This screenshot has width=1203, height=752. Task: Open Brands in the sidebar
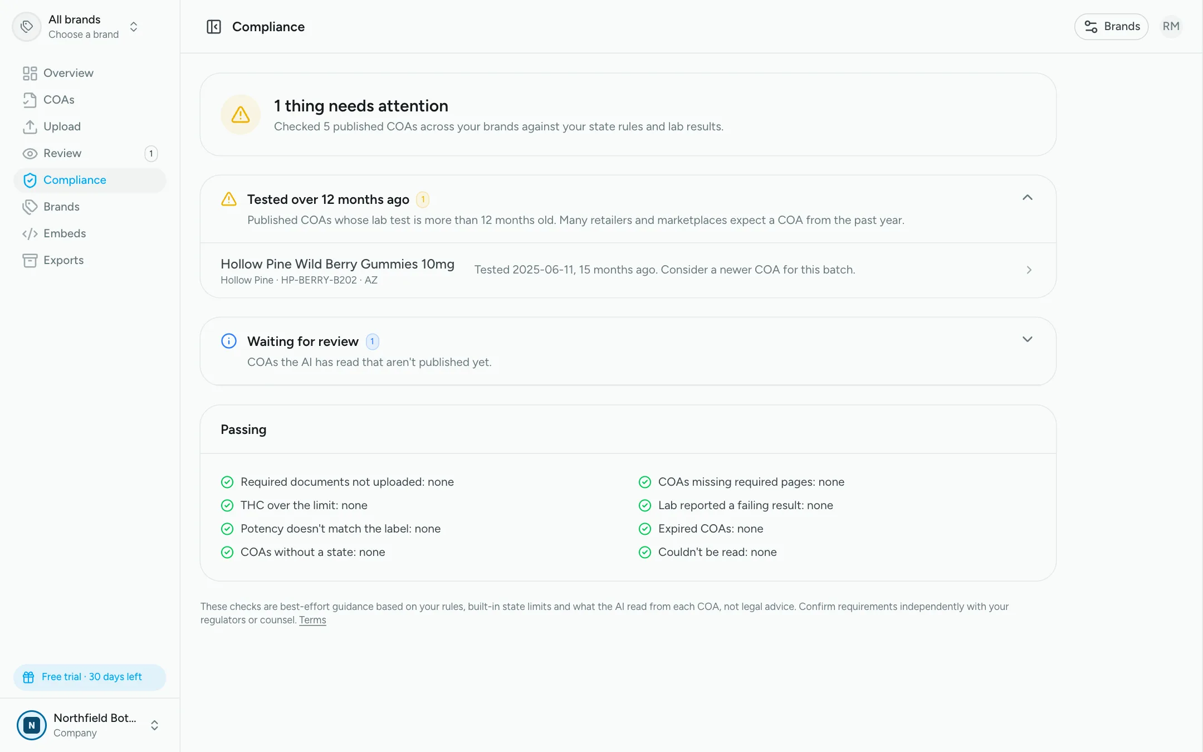(x=90, y=207)
